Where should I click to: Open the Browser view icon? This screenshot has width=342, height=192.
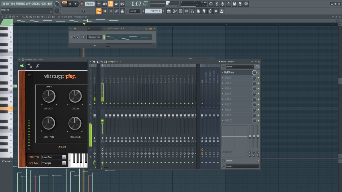click(192, 11)
